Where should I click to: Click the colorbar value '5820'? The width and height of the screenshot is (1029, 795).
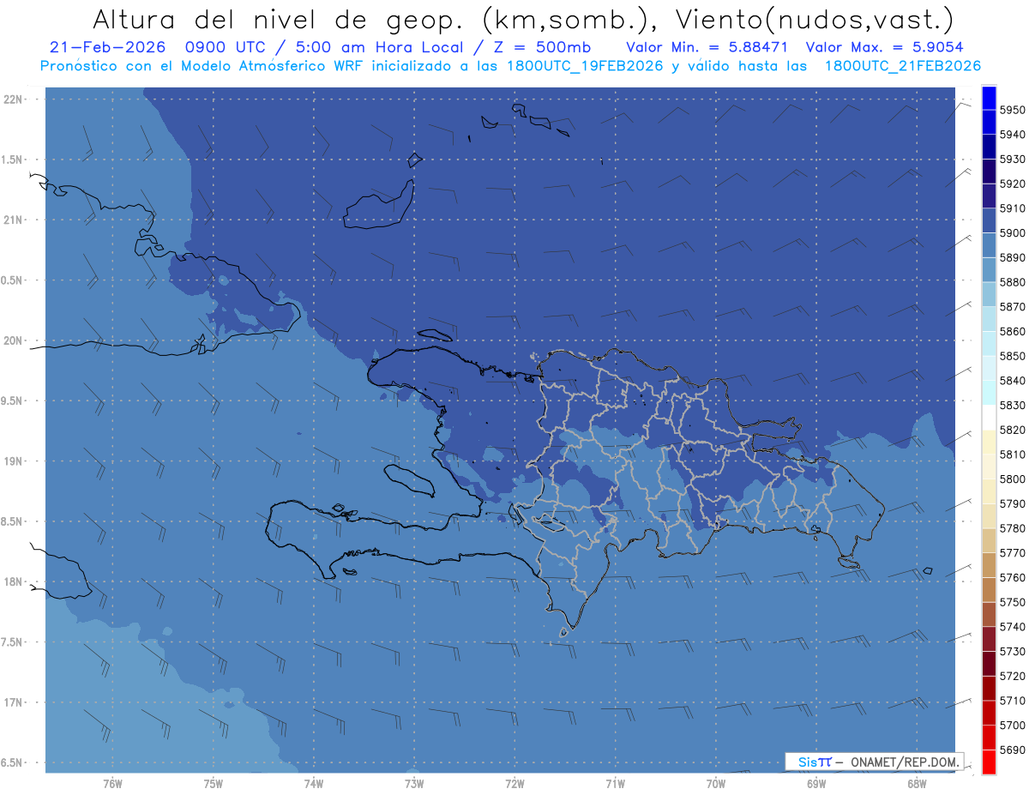1013,430
